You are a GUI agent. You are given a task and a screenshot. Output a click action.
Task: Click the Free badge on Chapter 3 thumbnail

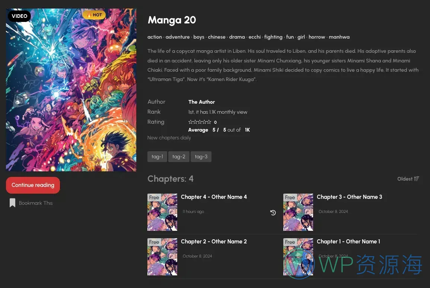click(290, 197)
